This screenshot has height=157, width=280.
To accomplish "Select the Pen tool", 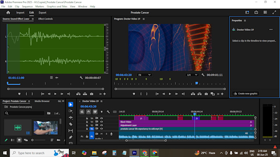I will pos(70,137).
